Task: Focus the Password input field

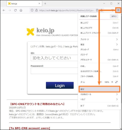Action: point(54,71)
